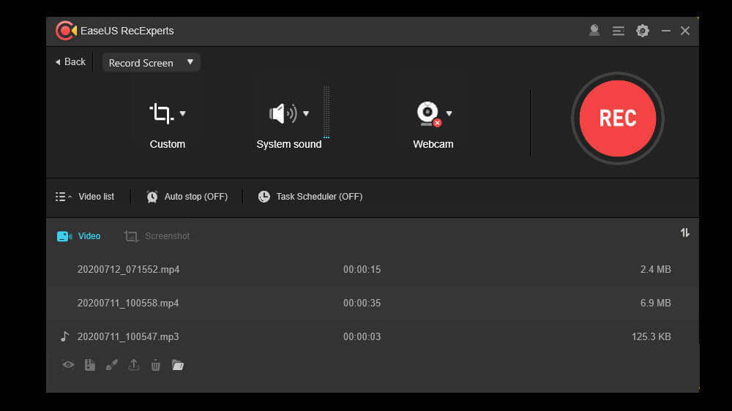Close the EaseUS RecExperts window
732x411 pixels.
click(x=685, y=31)
